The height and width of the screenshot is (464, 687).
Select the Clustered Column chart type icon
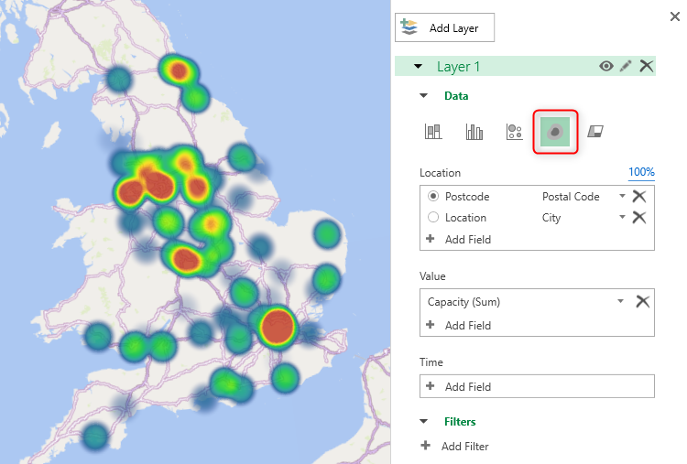tap(474, 132)
